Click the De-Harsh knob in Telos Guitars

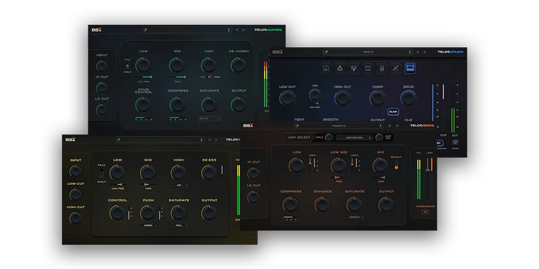point(239,65)
